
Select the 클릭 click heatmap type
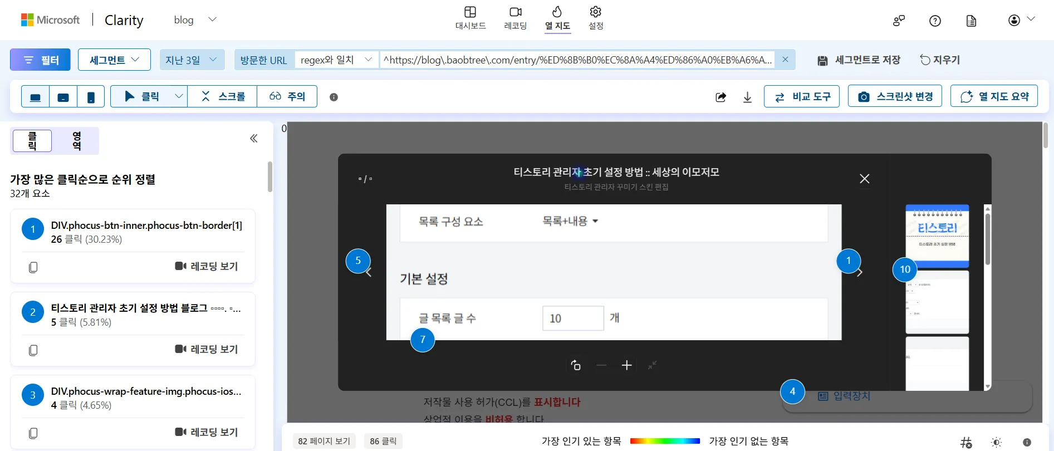(141, 96)
